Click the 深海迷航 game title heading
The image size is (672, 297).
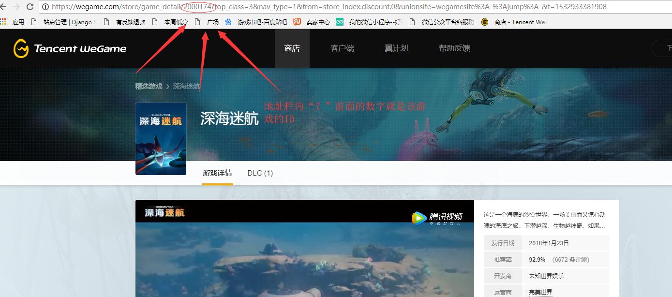230,119
